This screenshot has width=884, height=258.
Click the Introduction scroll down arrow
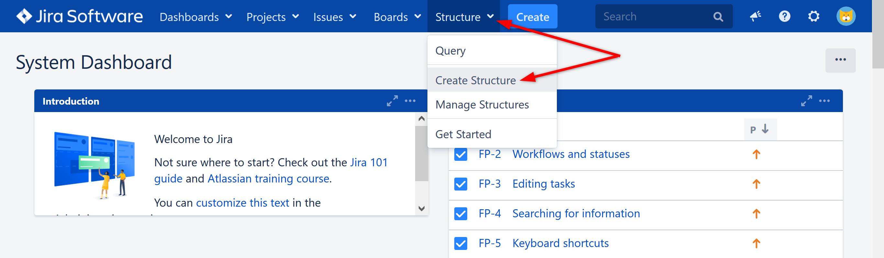click(422, 208)
